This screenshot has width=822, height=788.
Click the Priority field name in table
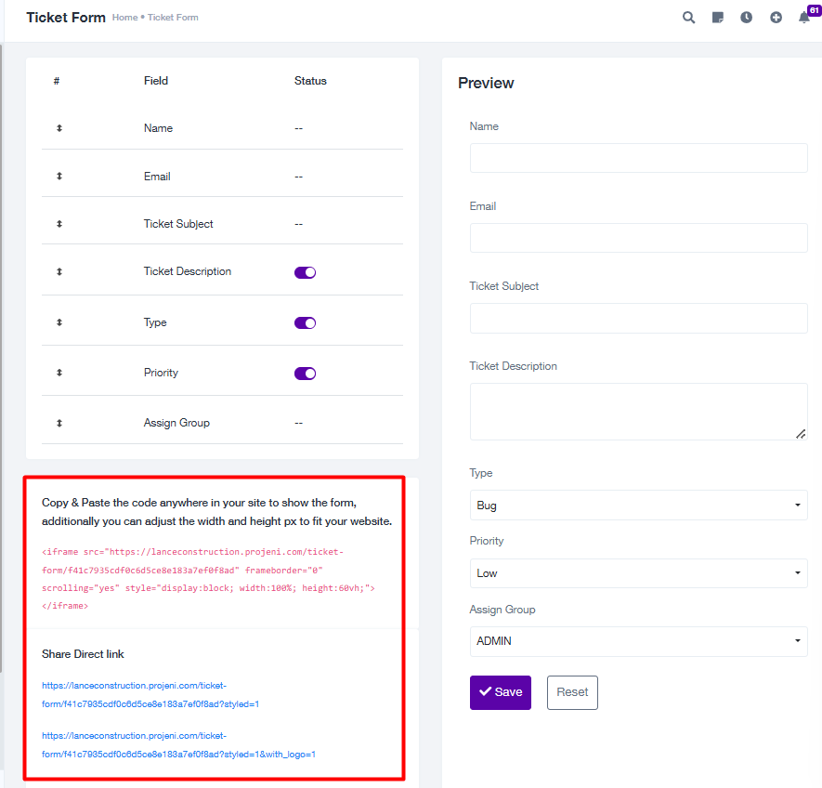pos(161,373)
